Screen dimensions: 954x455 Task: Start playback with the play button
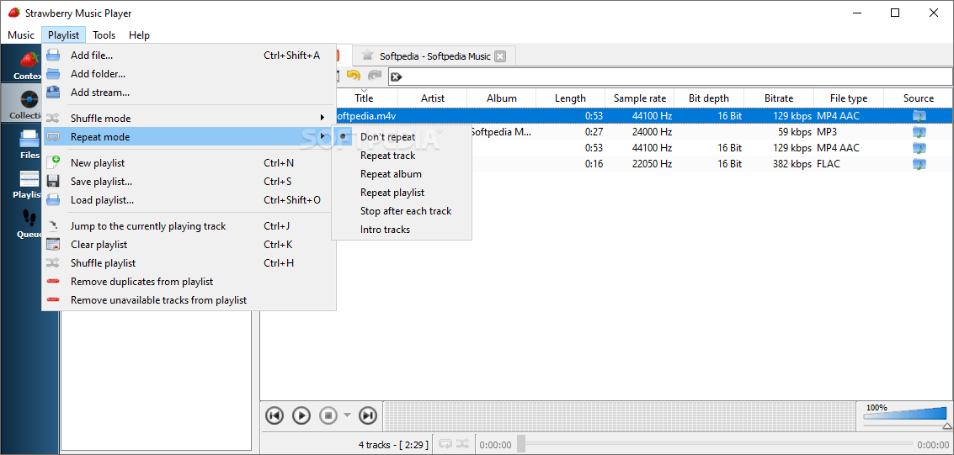click(301, 415)
